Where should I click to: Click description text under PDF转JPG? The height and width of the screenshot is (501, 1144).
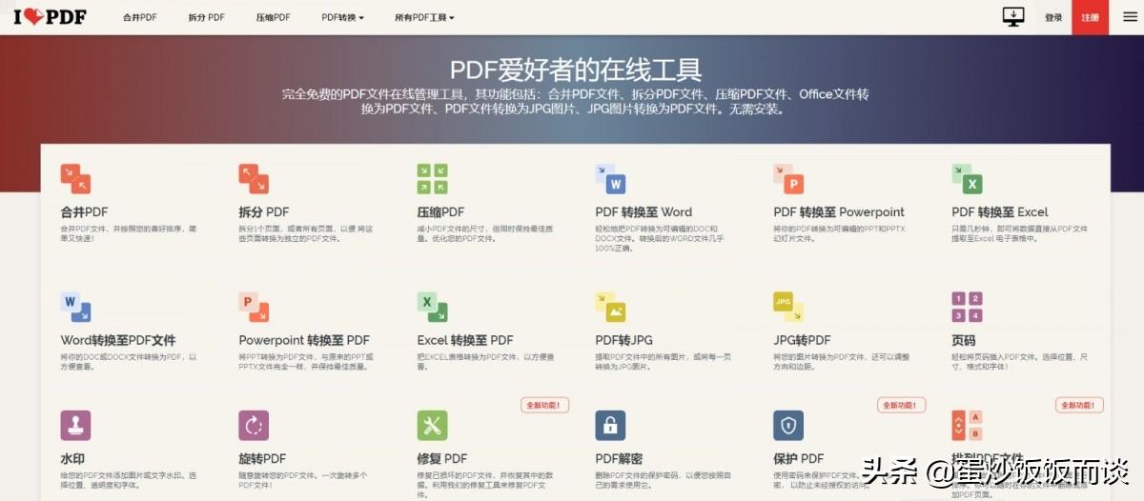[663, 362]
